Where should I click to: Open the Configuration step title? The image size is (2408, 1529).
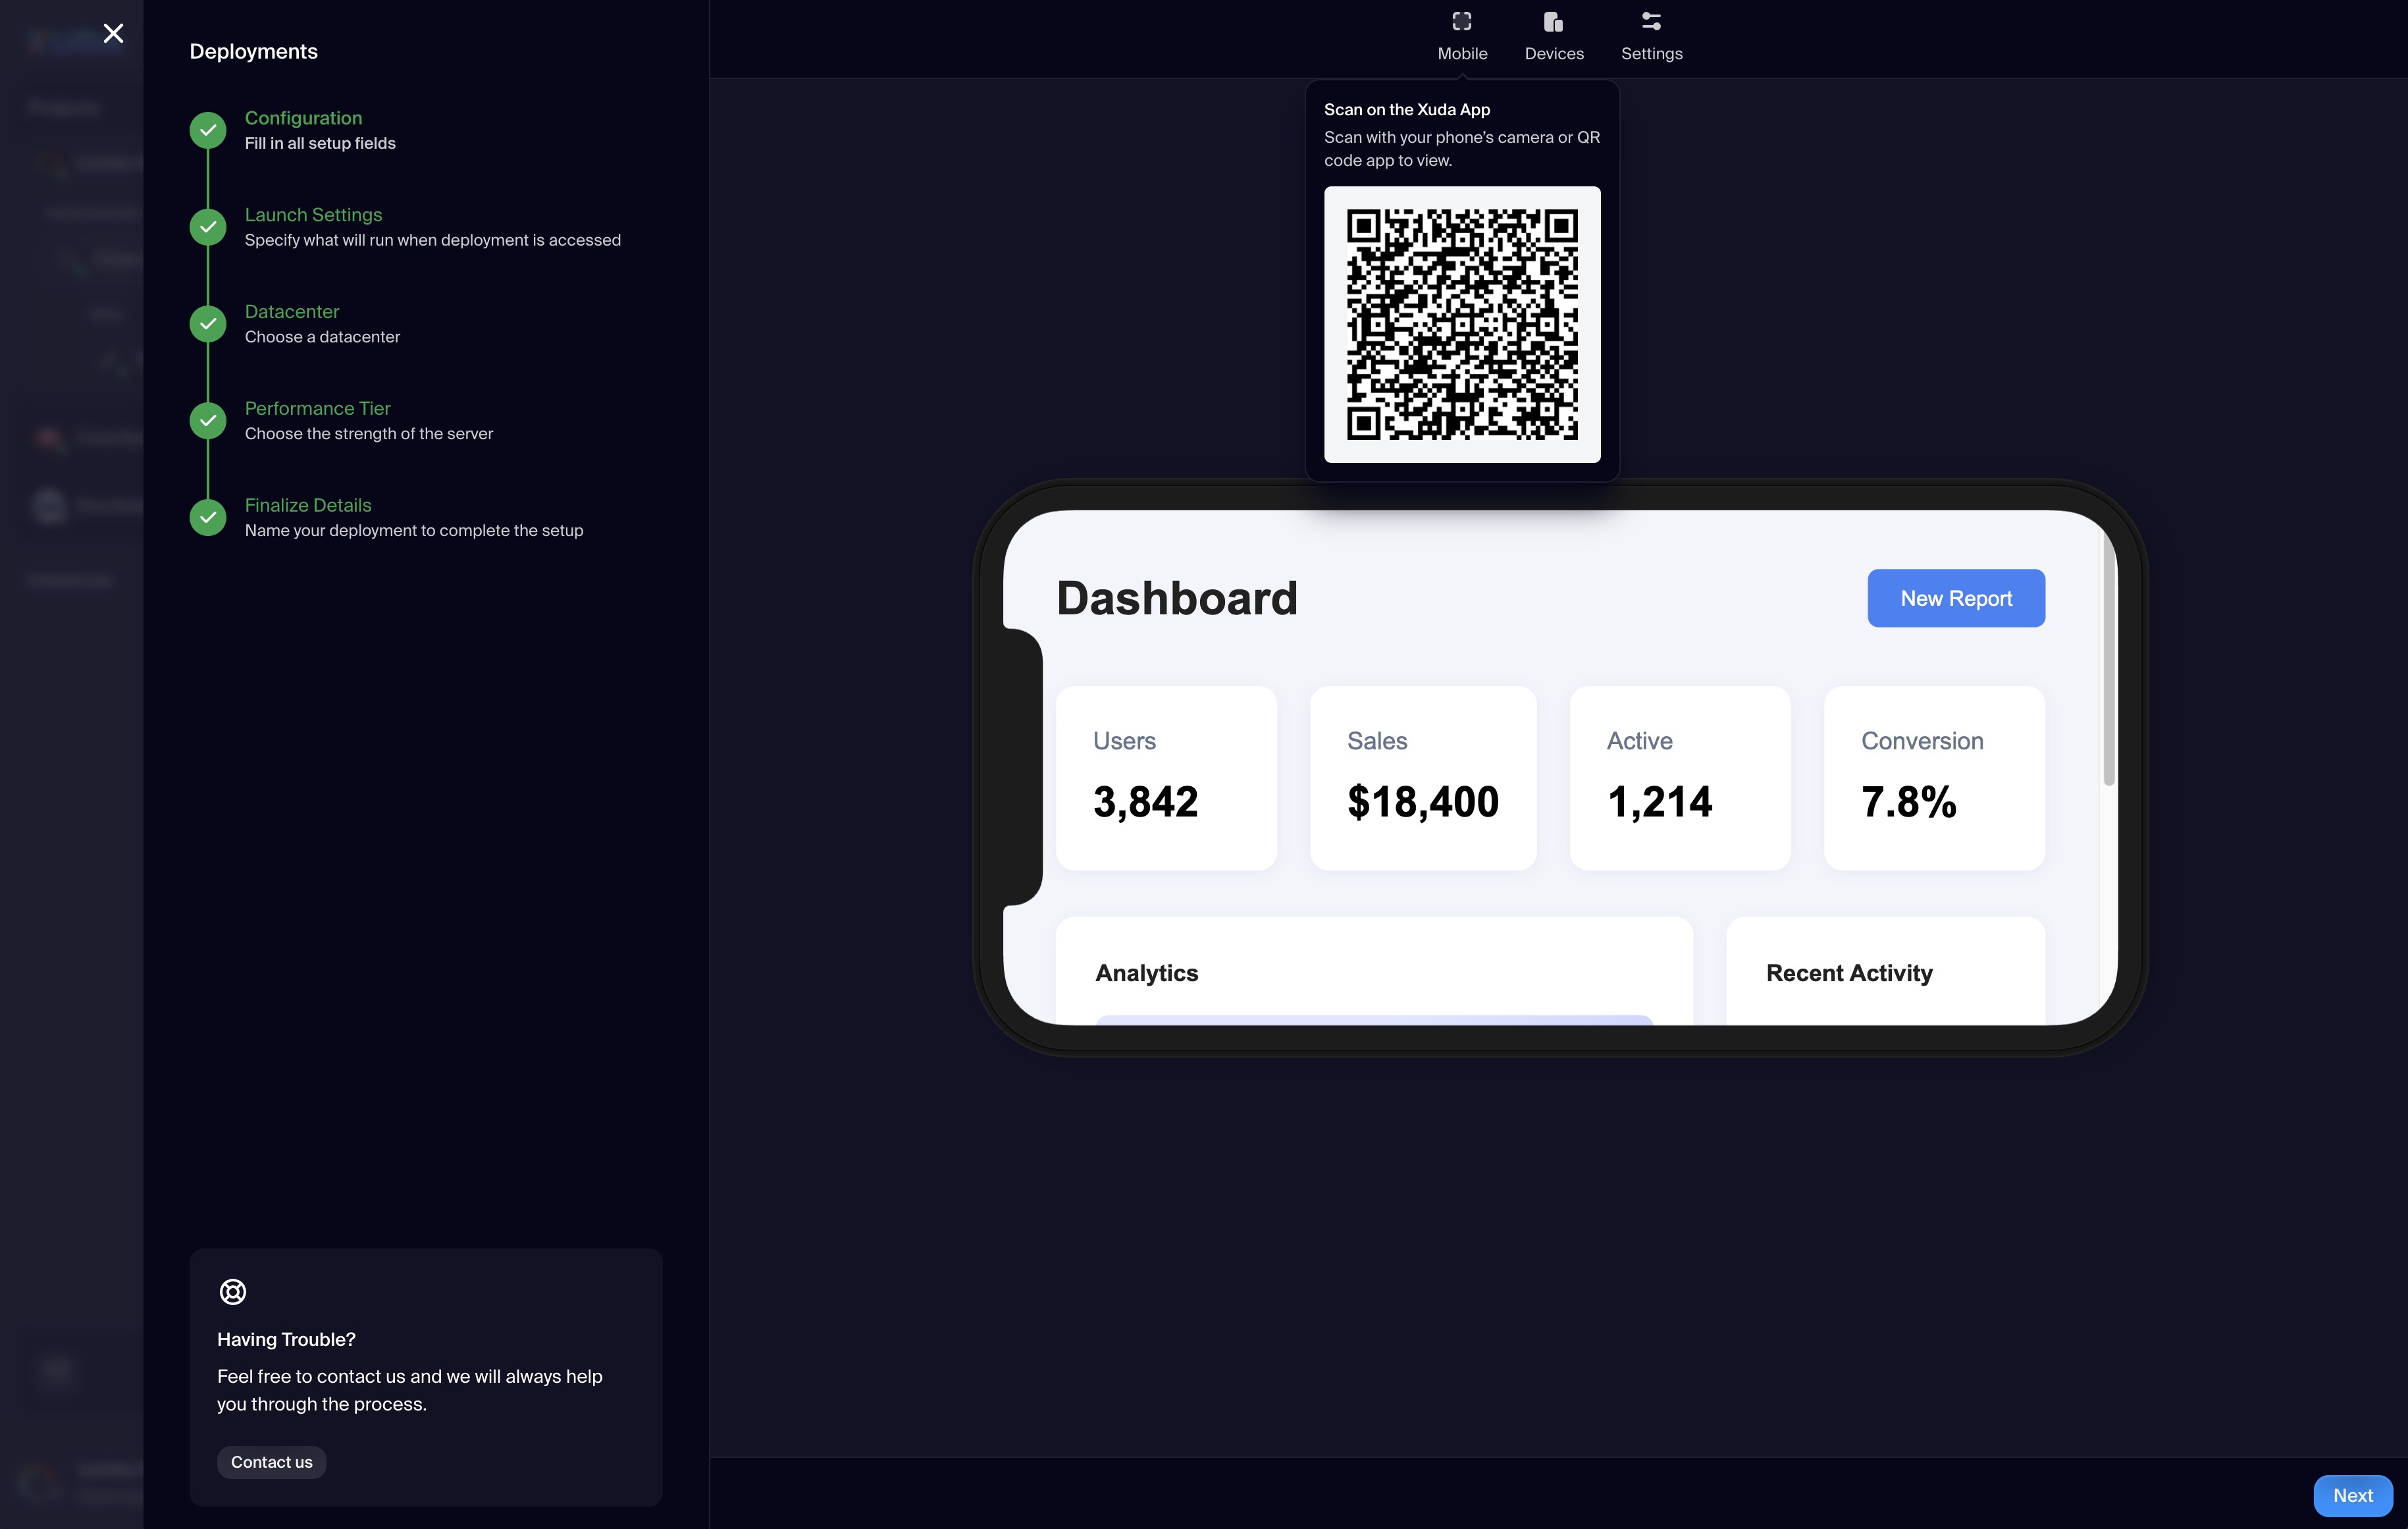303,118
